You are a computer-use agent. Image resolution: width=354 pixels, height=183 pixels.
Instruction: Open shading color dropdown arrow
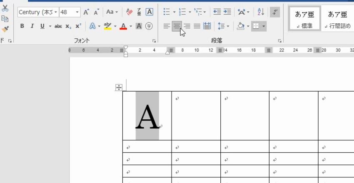[x=248, y=26]
